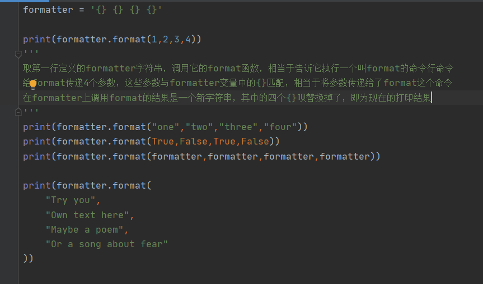This screenshot has width=483, height=284.
Task: Click the left gutter beside the "one" print line
Action: click(x=9, y=127)
